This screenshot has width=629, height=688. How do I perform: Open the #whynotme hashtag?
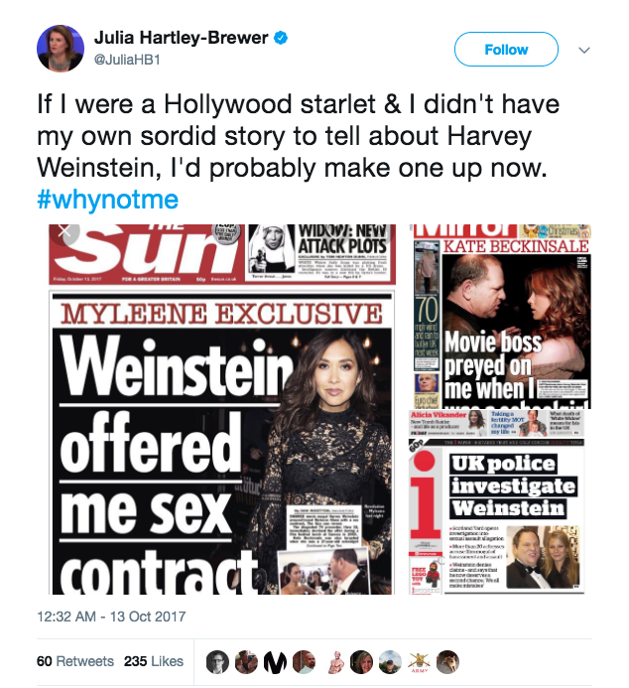(108, 200)
